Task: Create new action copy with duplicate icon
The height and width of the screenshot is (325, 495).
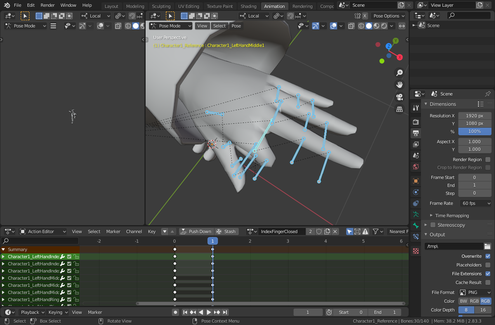Action: (327, 231)
